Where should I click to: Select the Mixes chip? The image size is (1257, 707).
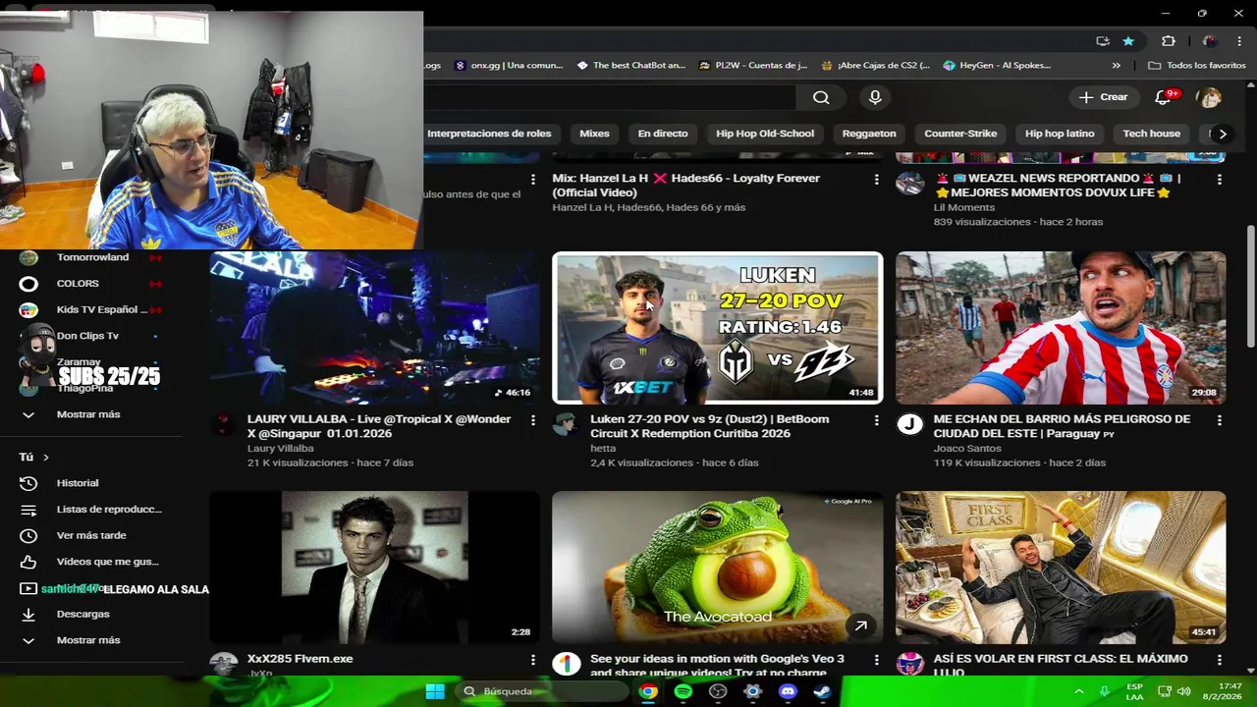594,134
